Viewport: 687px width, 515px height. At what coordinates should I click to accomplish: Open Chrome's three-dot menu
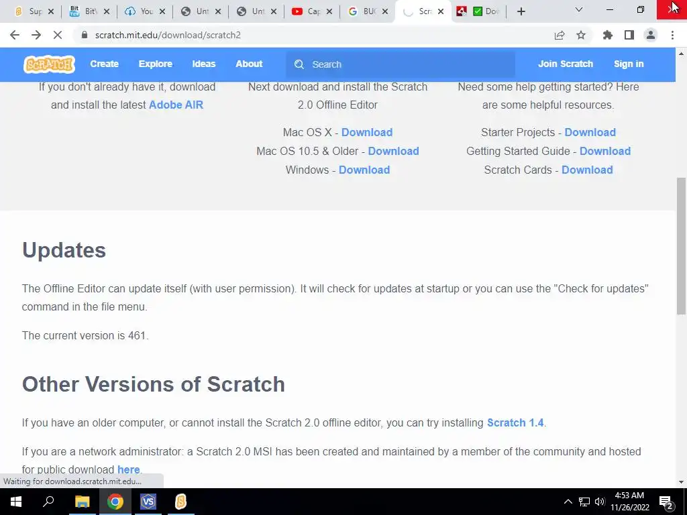tap(672, 35)
